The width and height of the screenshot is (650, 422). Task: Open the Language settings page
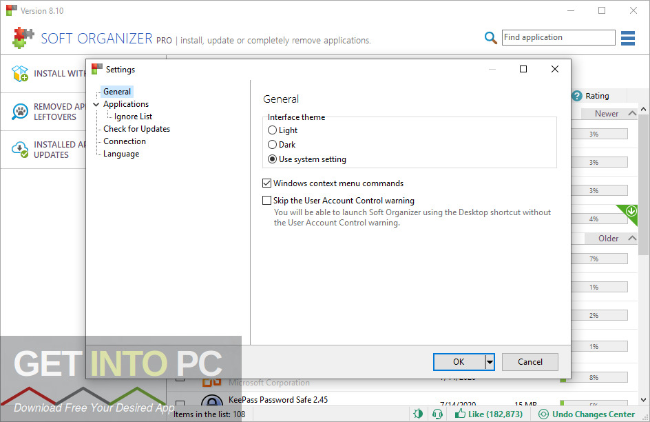point(121,154)
